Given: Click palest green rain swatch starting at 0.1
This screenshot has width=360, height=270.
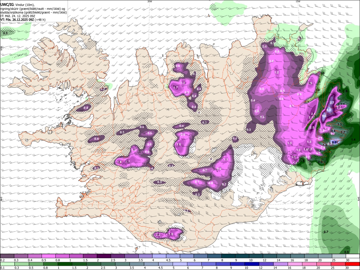Looking at the screenshot, I should (x=7, y=264).
